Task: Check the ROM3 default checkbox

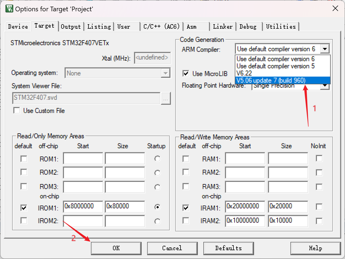Action: tap(24, 187)
